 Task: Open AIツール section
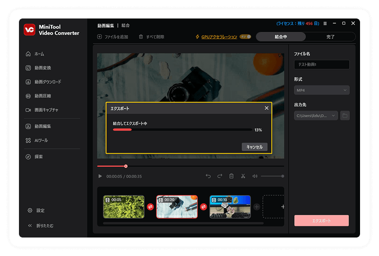coord(36,140)
